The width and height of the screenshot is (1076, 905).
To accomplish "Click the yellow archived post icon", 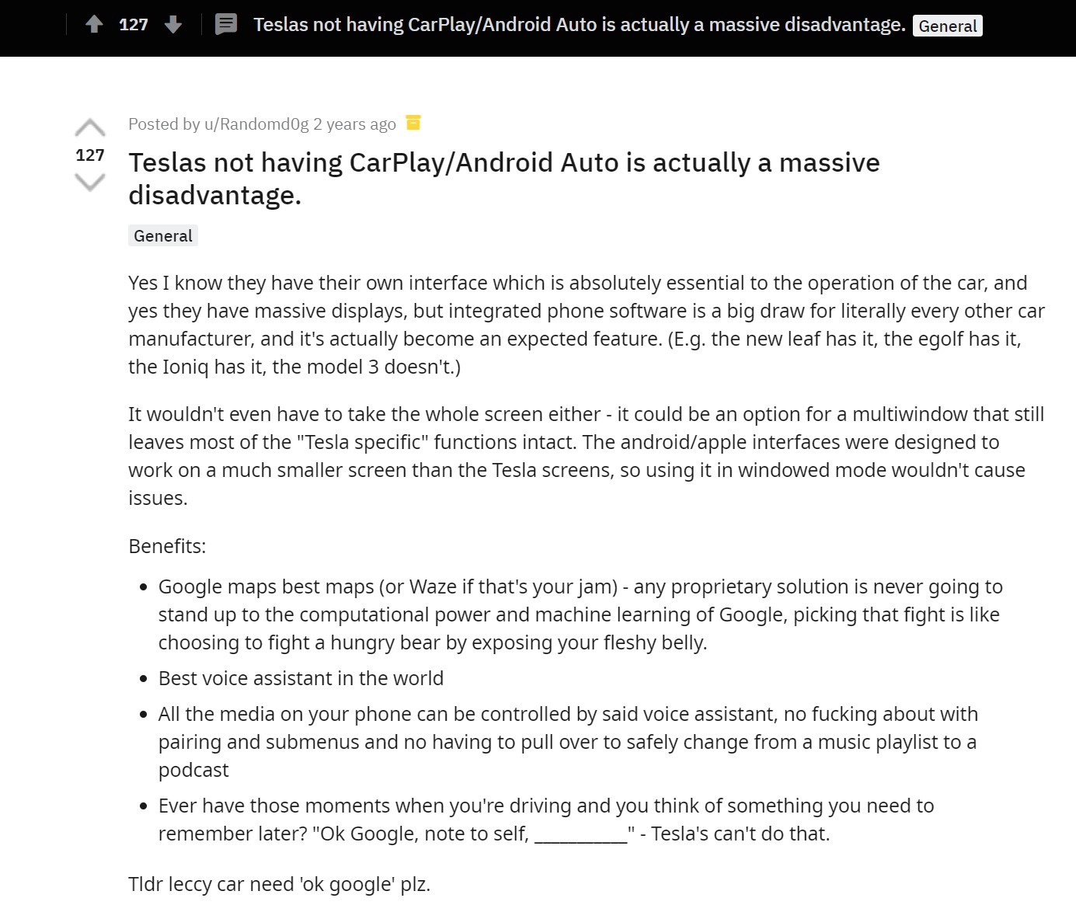I will pyautogui.click(x=413, y=123).
